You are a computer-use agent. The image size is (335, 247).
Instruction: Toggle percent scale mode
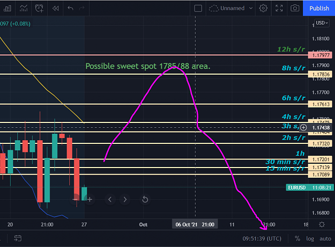coord(297,238)
